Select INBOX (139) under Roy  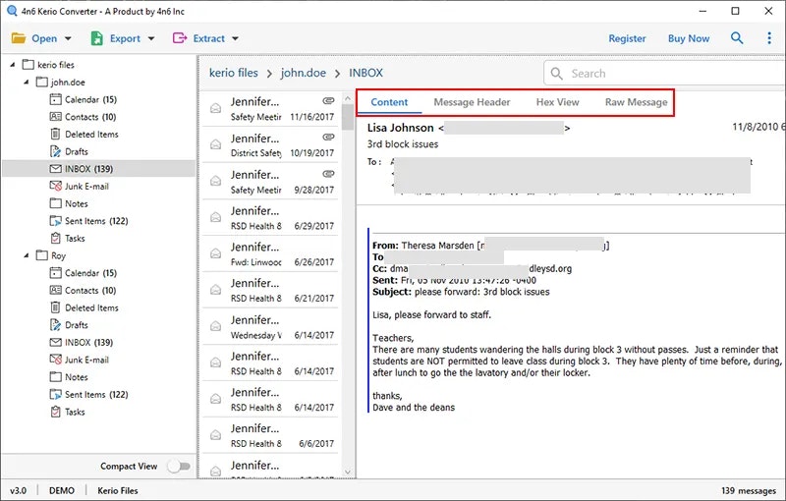82,342
